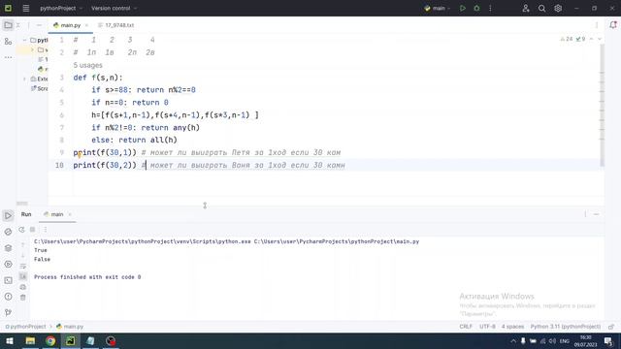Switch to 17_9748.txt editor tab
The width and height of the screenshot is (621, 349).
(116, 25)
